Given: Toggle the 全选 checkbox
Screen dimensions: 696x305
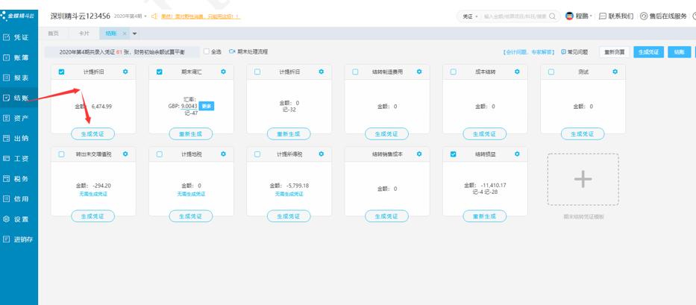Looking at the screenshot, I should click(207, 51).
